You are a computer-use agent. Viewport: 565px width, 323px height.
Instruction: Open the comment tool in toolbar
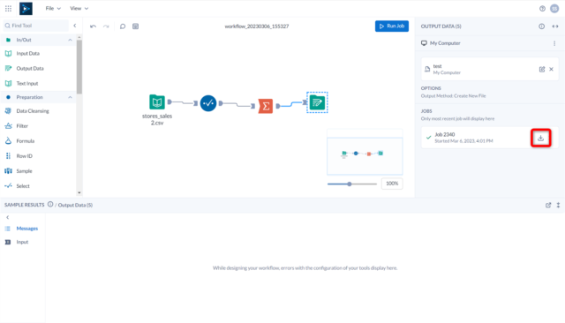pos(123,26)
